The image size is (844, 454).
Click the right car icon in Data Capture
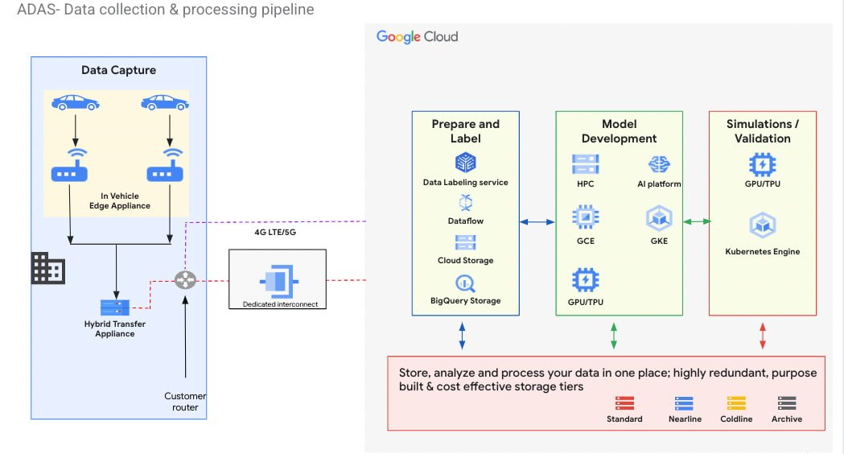coord(165,102)
